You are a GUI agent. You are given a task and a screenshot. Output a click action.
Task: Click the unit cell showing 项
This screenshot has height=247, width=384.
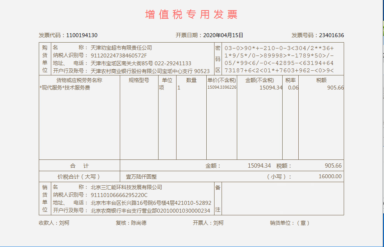click(x=161, y=88)
